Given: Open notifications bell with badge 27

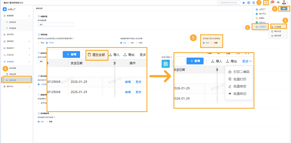Looking at the screenshot, I should [x=271, y=3].
